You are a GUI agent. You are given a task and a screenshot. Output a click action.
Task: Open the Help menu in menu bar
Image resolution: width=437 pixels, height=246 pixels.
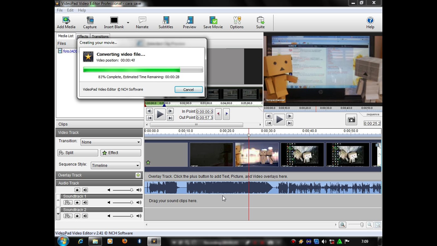point(82,10)
